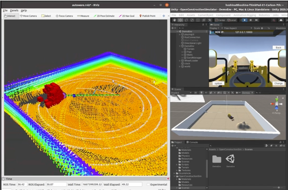Enable the Experimental checkbox
The image size is (288, 190).
pos(148,184)
